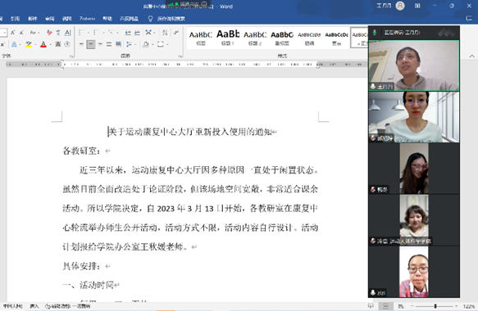
Task: Toggle show/hide paragraph marks
Action: pos(176,32)
